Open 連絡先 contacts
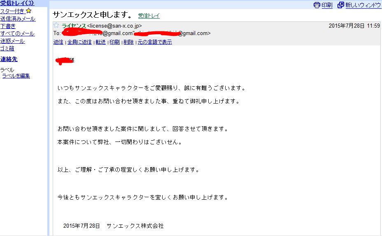Viewport: 382px width, 236px height. [9, 59]
